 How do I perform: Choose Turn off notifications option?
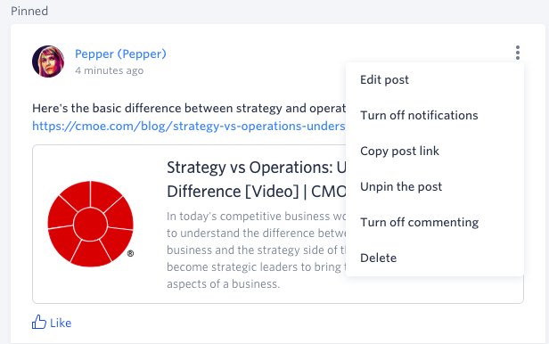click(419, 115)
